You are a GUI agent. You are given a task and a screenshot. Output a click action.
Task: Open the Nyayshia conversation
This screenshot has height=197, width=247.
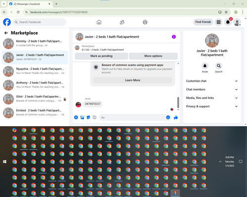(x=35, y=71)
